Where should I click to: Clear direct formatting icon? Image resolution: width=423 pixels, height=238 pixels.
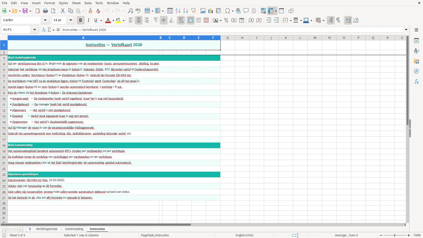click(x=98, y=11)
